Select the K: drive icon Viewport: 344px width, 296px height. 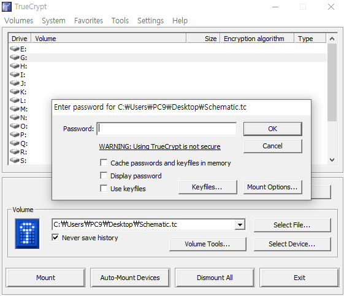pyautogui.click(x=15, y=91)
